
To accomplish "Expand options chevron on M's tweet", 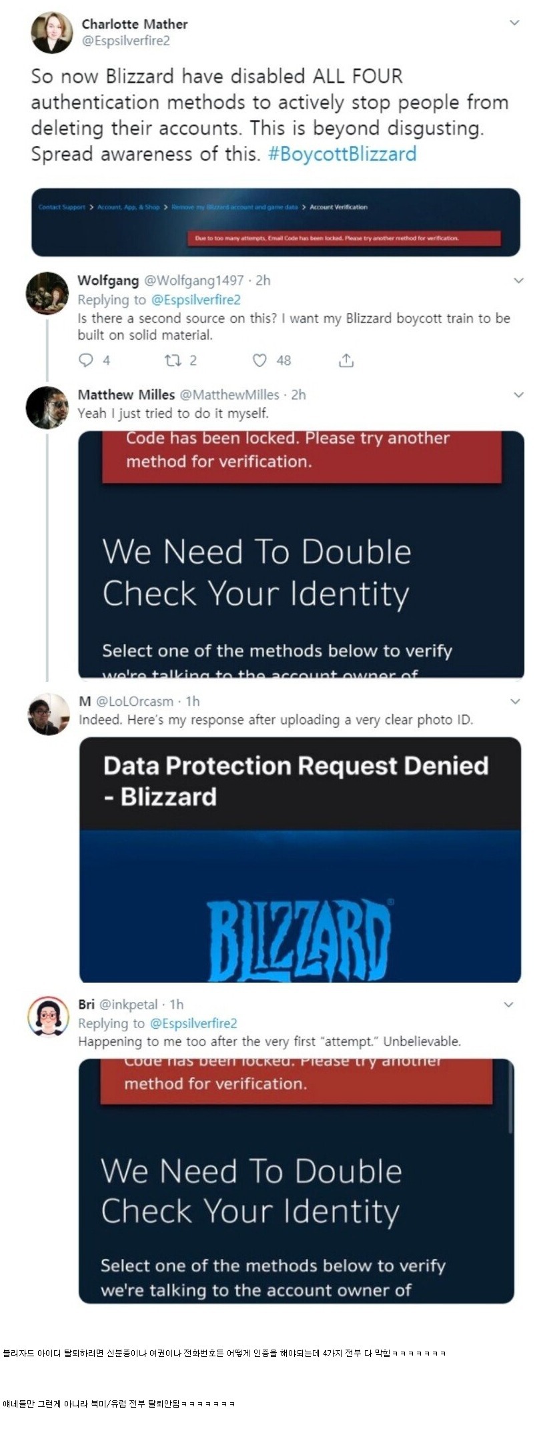I will click(x=515, y=702).
